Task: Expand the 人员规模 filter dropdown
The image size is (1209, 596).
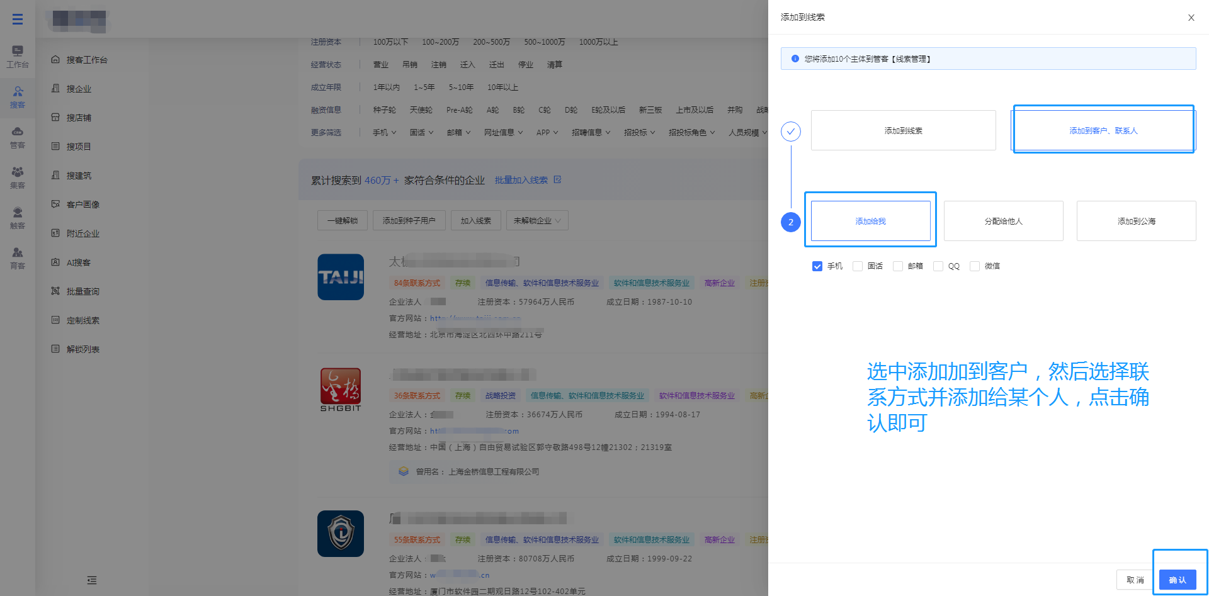Action: pos(747,133)
